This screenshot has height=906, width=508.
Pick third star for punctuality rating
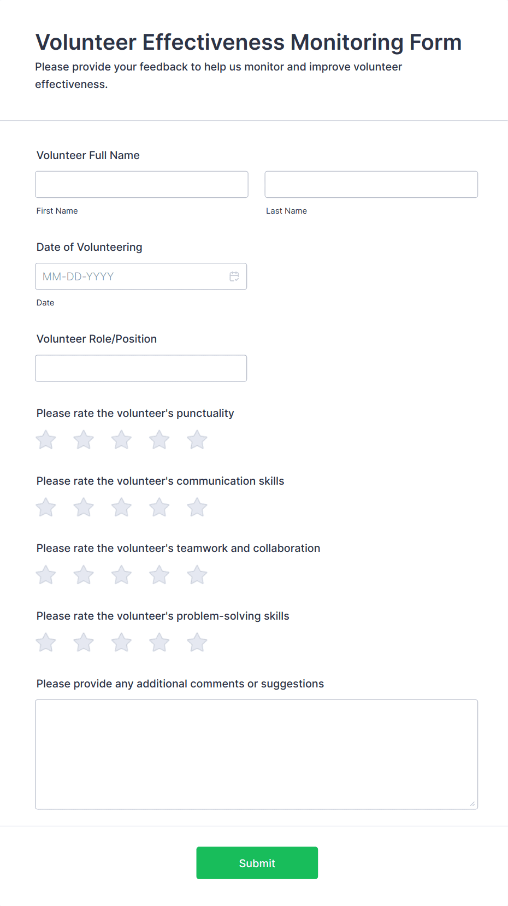pos(121,440)
